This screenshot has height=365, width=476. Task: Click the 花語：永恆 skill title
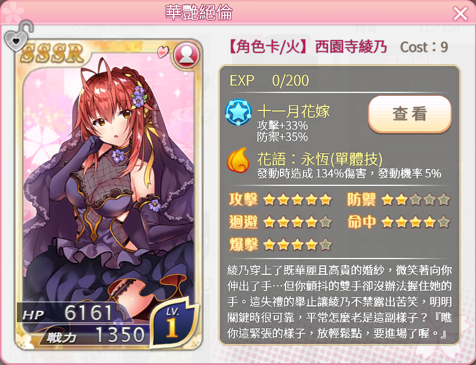[x=319, y=159]
